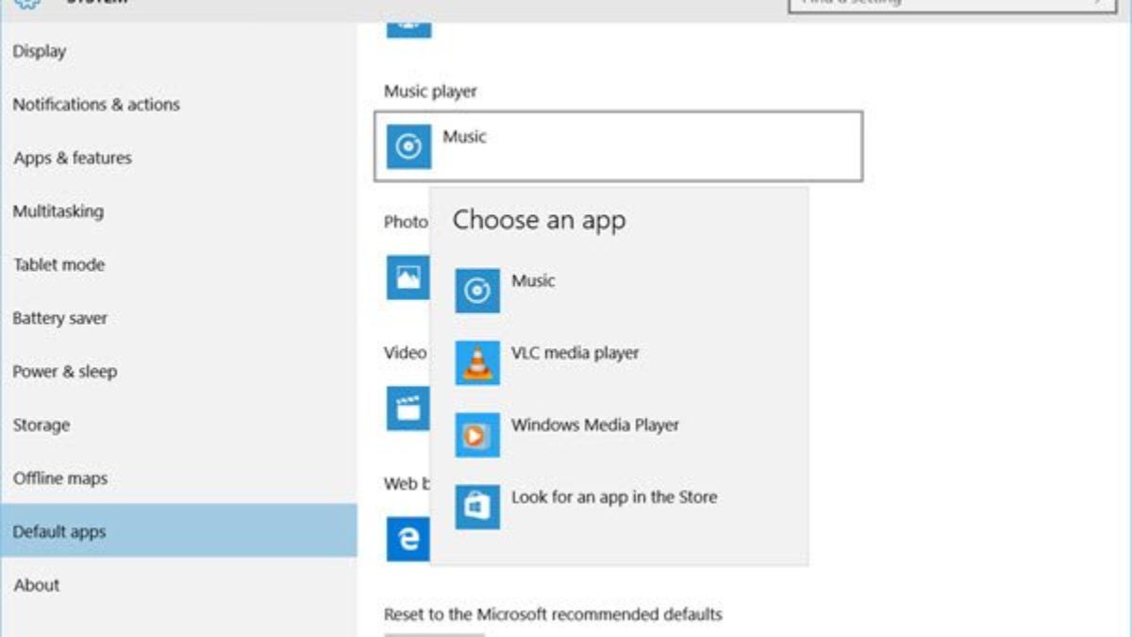This screenshot has width=1132, height=637.
Task: Open the Music player app selector box
Action: 618,146
